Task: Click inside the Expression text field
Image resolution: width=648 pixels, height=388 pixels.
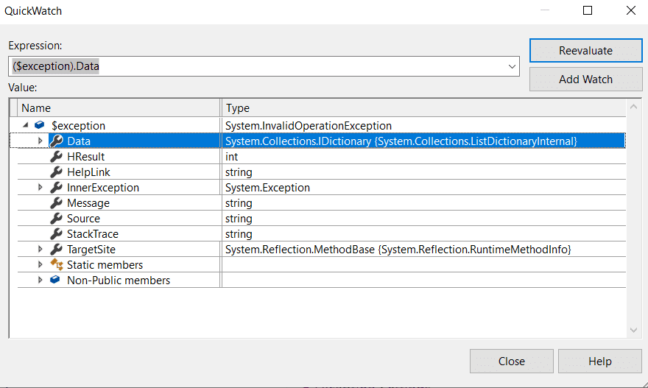Action: pos(258,66)
